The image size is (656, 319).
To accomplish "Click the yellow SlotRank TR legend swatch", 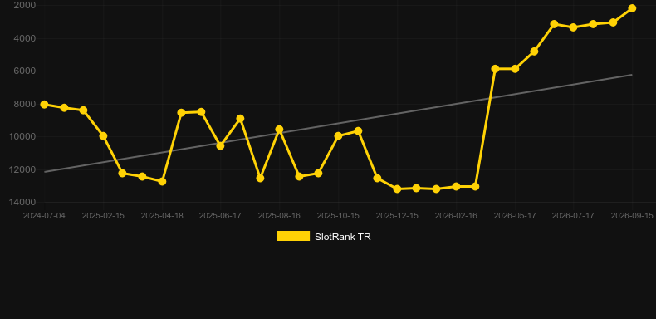I will (293, 236).
